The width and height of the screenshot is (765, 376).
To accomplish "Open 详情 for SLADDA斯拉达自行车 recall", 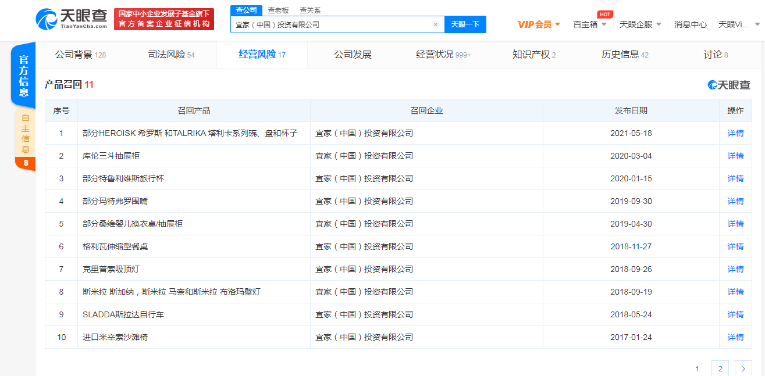I will click(x=735, y=314).
